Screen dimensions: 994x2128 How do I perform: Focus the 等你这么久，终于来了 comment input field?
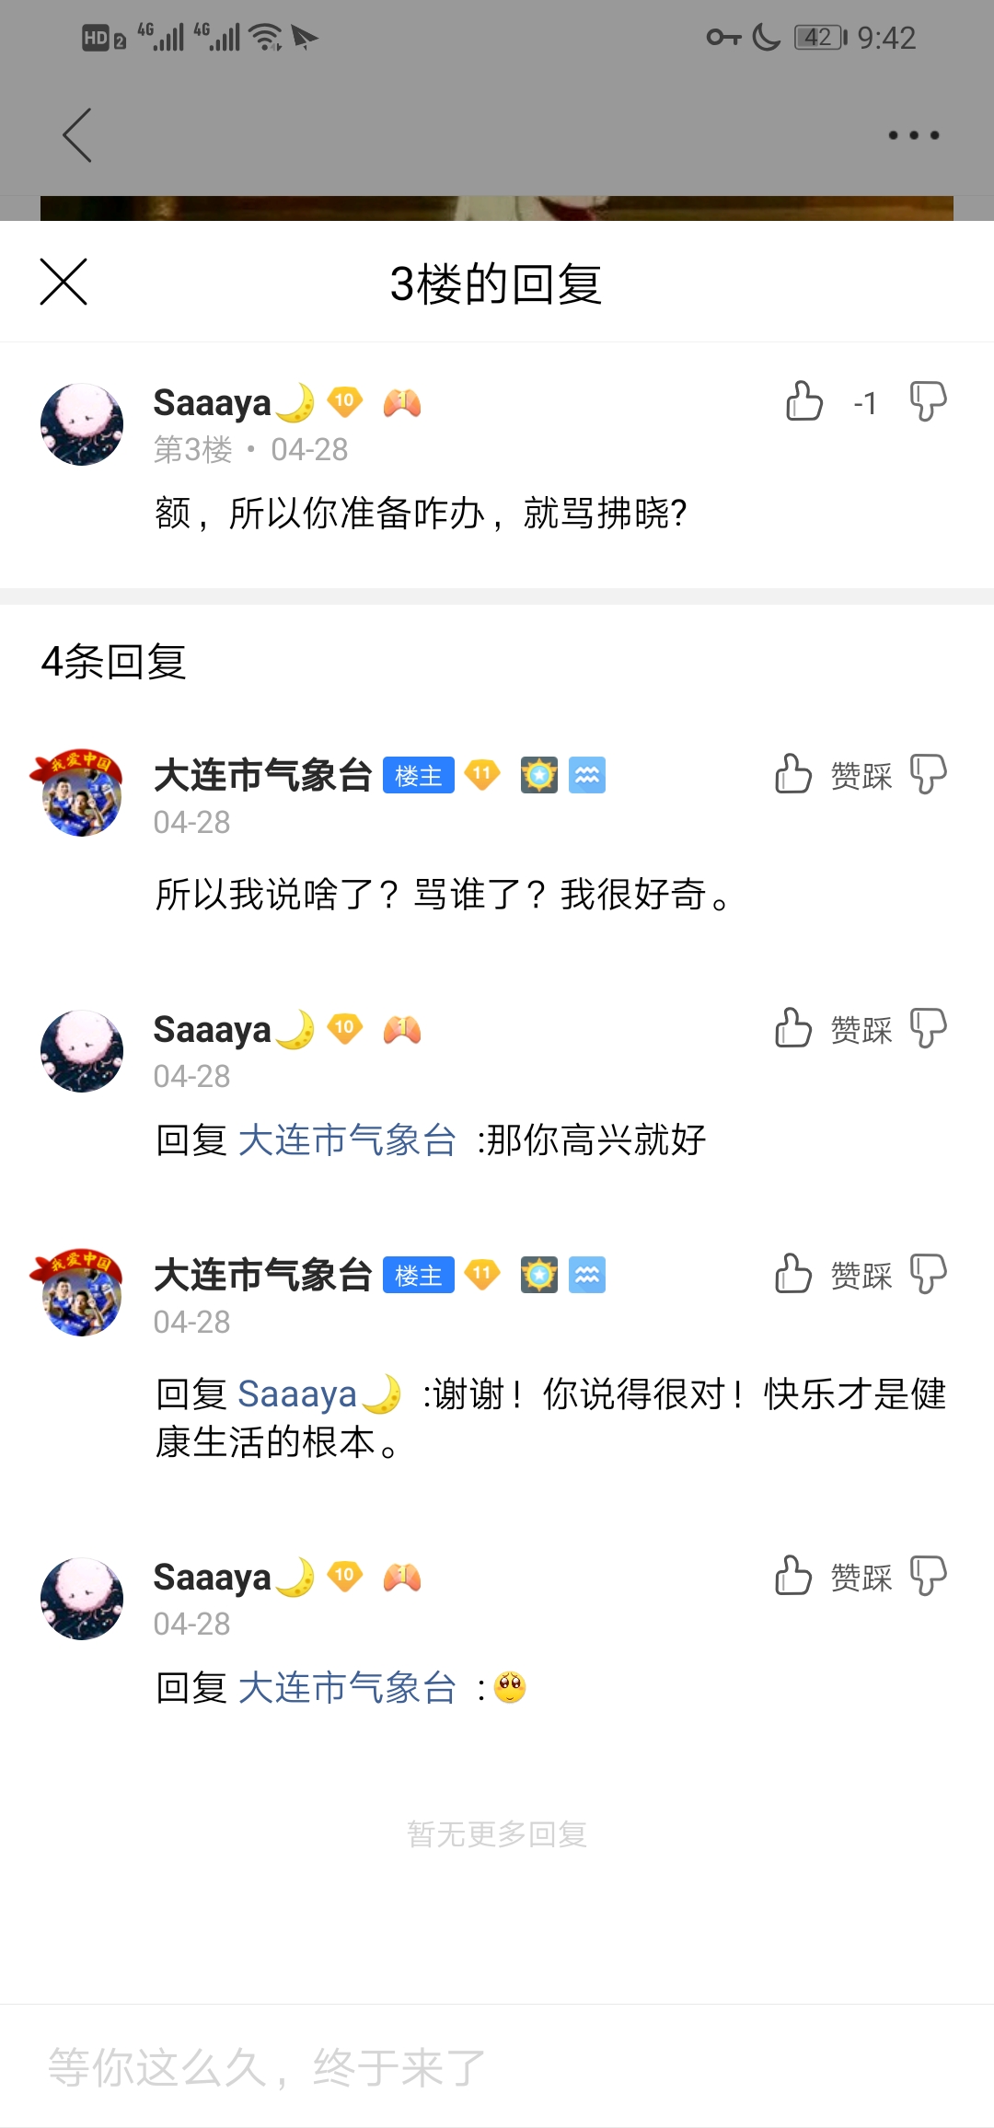point(497,2067)
